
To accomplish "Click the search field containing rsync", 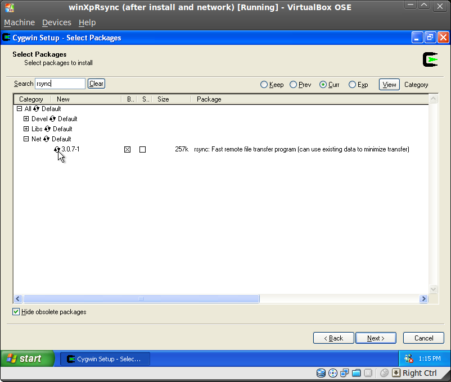I will [x=60, y=83].
